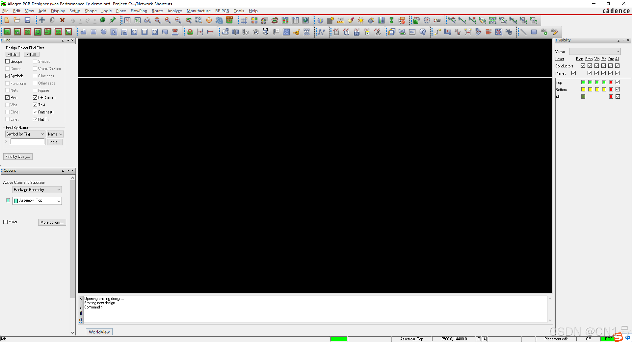Enable the Mirror checkbox
The height and width of the screenshot is (342, 632).
[6, 222]
